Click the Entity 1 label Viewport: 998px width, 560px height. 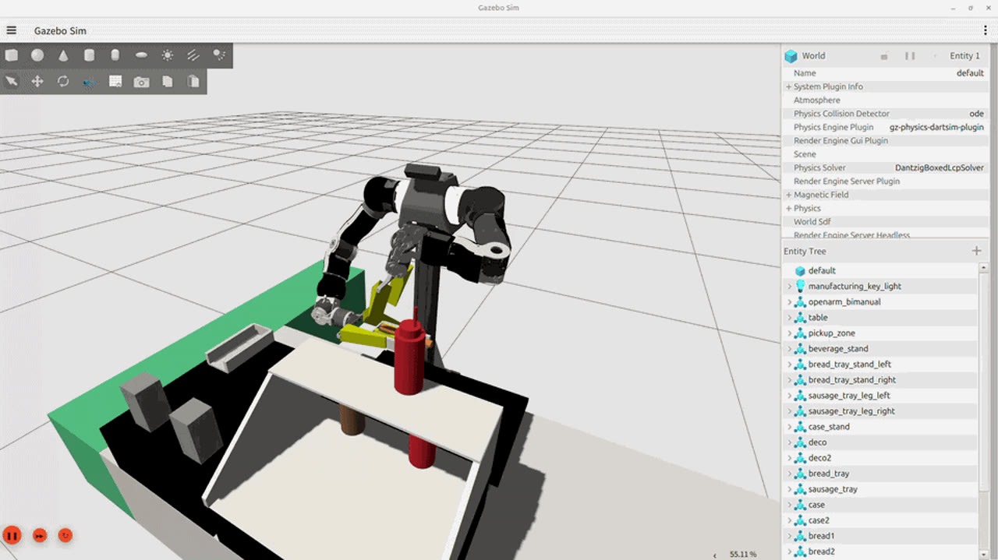pyautogui.click(x=964, y=56)
